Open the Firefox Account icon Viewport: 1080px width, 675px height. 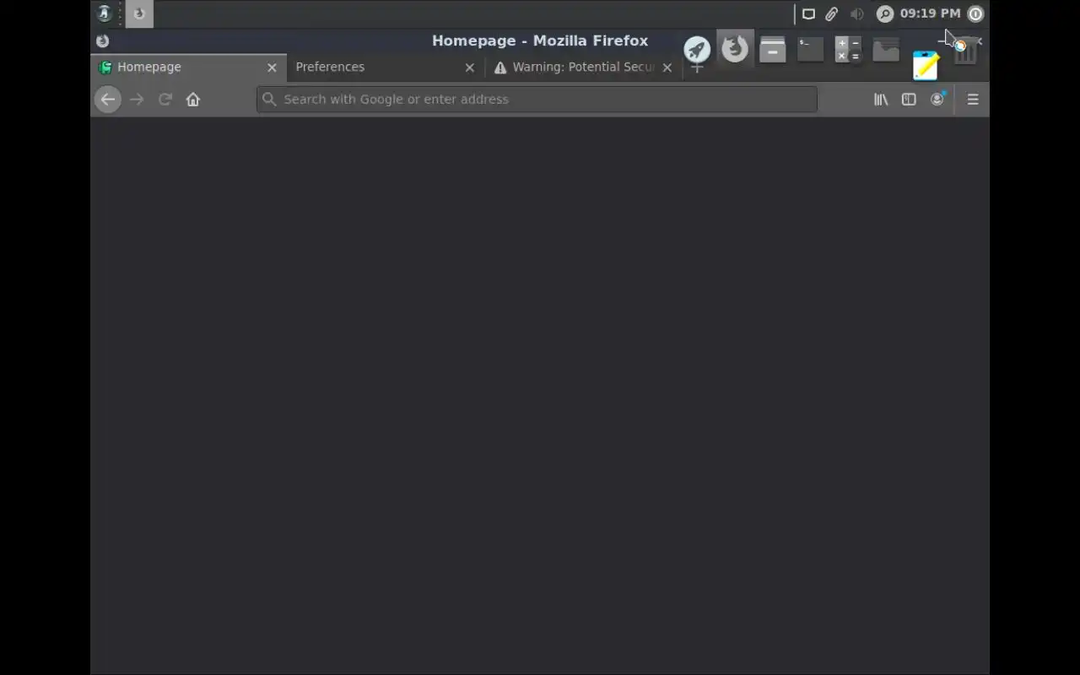(937, 100)
